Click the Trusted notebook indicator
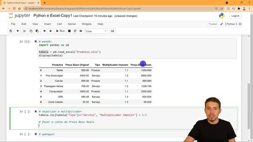The height and width of the screenshot is (142, 253). point(213,24)
